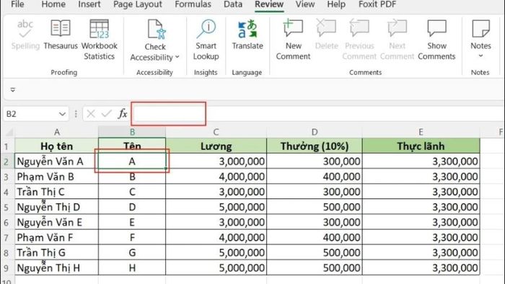Open Workbook Statistics
Screen dimensions: 505x284
(100, 40)
